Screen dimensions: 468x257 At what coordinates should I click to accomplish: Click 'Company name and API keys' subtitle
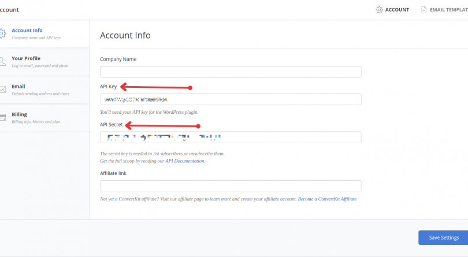coord(36,38)
